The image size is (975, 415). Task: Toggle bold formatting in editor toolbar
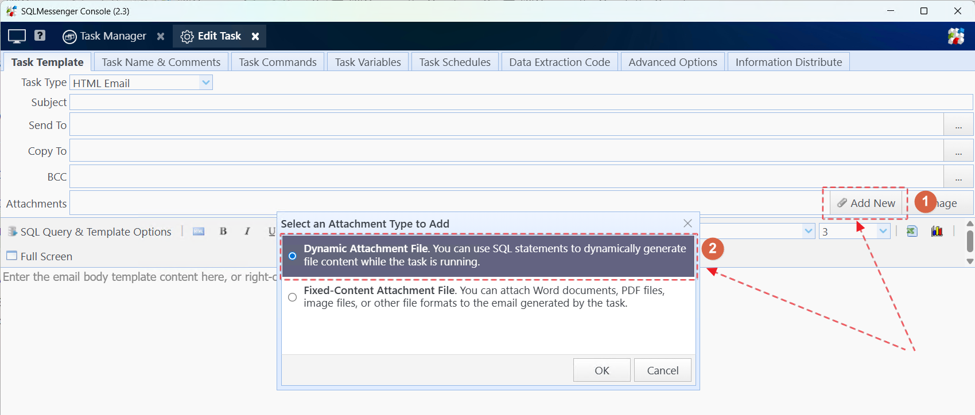[x=223, y=231]
